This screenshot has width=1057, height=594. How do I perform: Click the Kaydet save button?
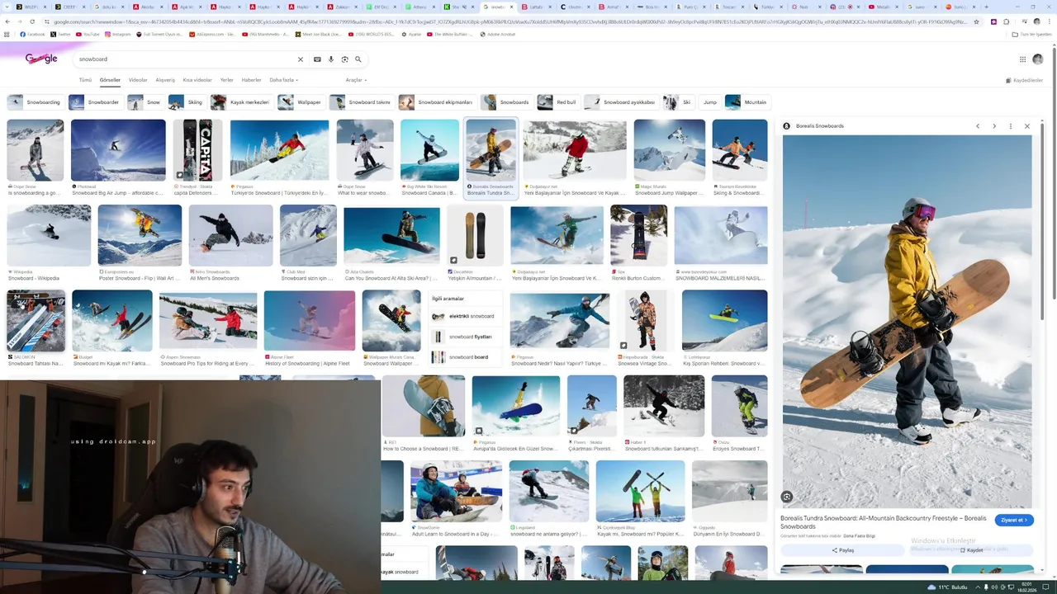pos(971,550)
